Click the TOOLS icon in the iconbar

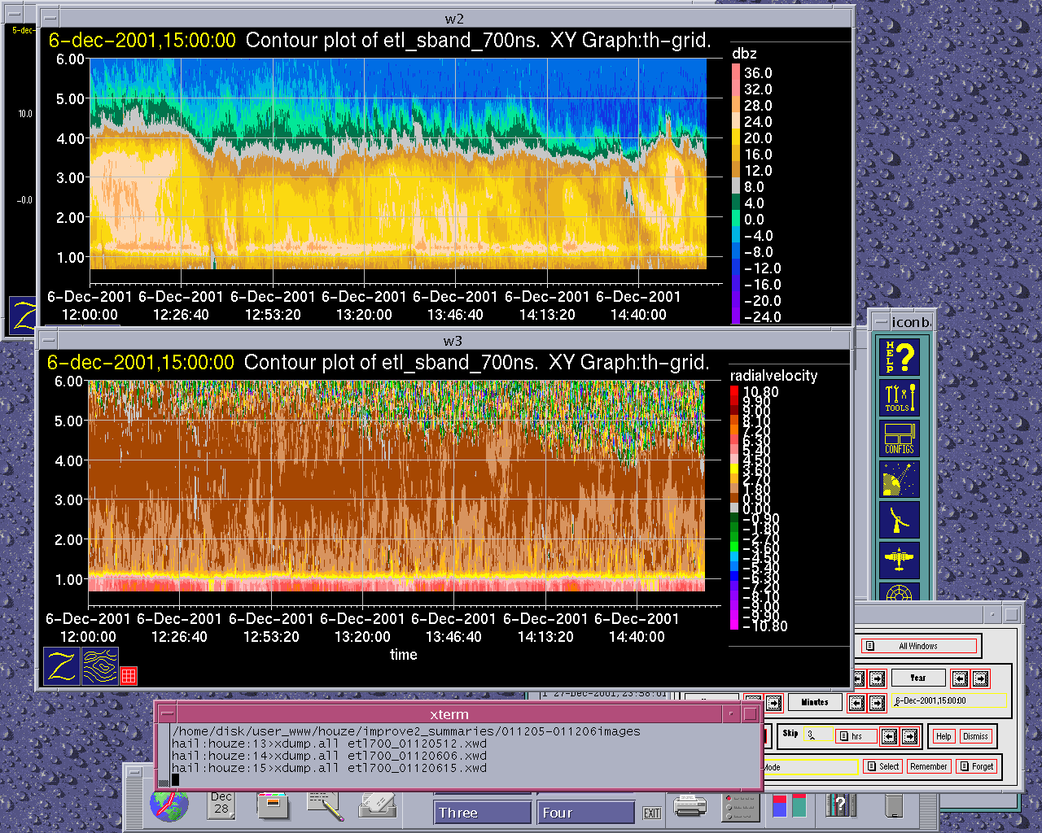tap(900, 398)
